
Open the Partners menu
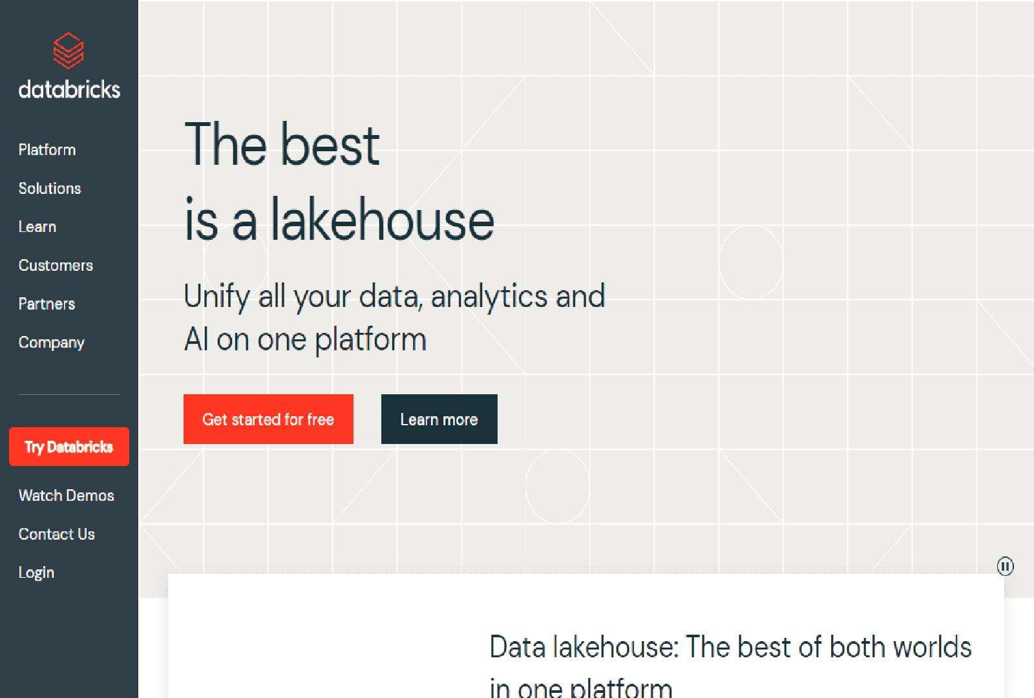click(x=46, y=303)
